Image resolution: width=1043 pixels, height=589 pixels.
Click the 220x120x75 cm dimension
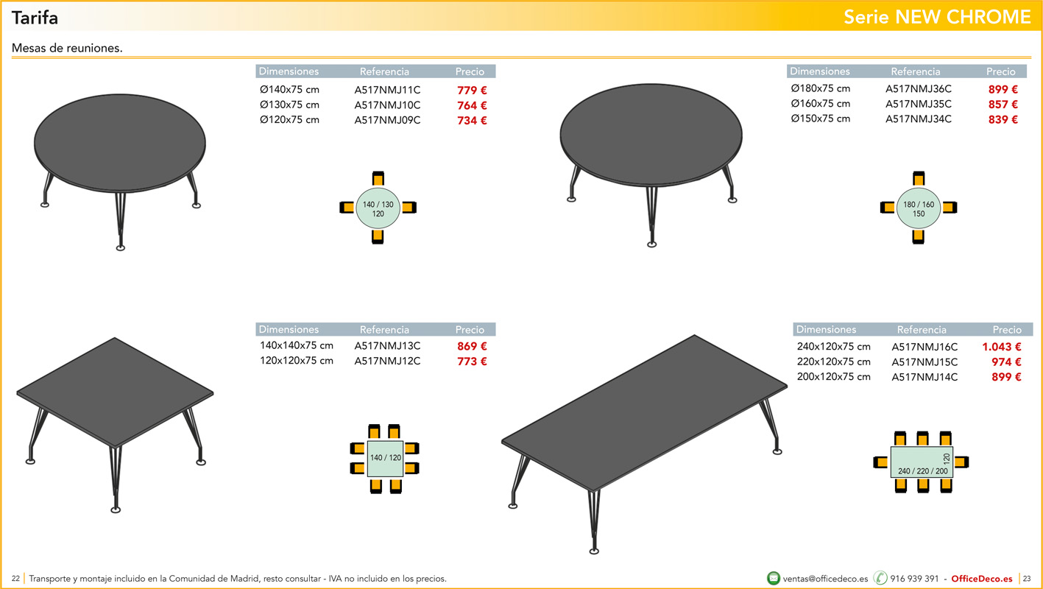pyautogui.click(x=834, y=361)
